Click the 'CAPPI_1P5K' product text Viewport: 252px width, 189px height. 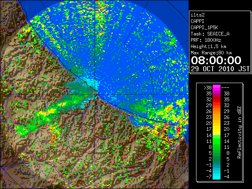(x=204, y=28)
